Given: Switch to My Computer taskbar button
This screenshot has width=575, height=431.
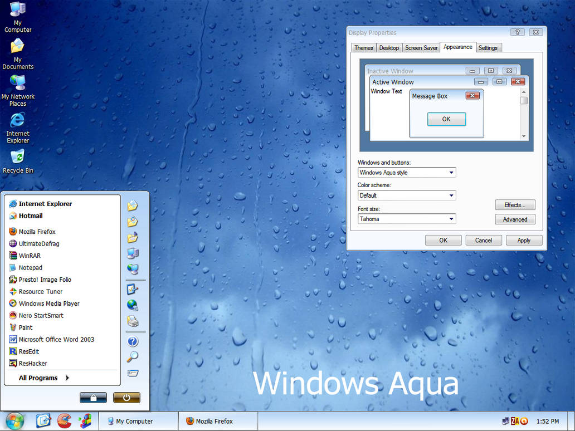Looking at the screenshot, I should [138, 421].
